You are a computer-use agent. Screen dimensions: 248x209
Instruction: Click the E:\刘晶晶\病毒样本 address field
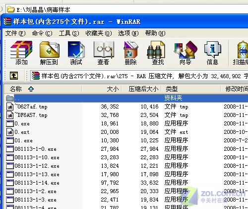click(x=127, y=9)
